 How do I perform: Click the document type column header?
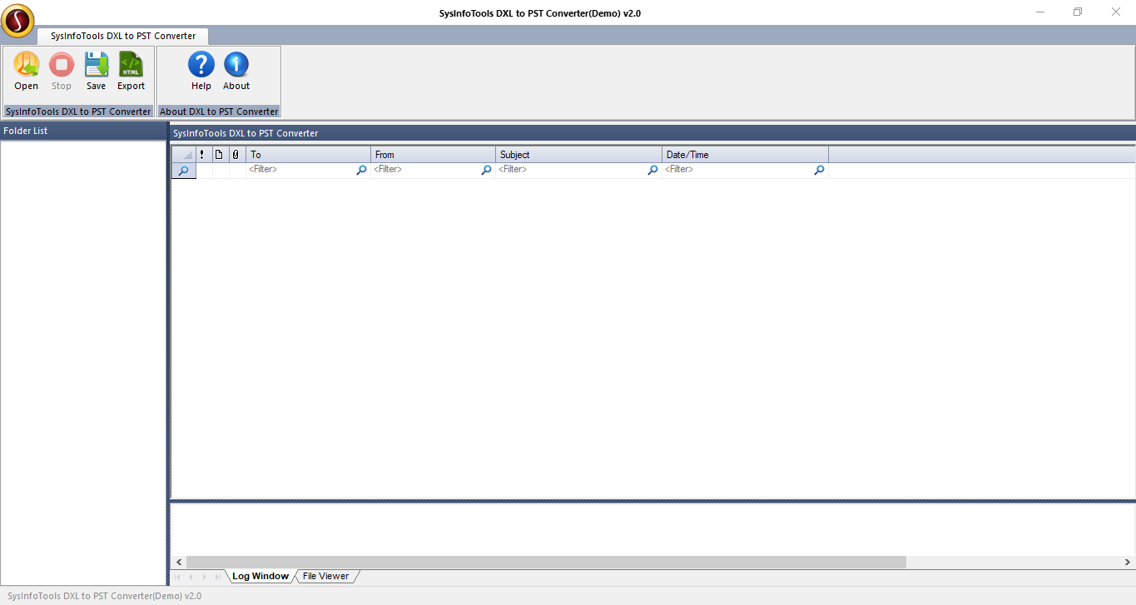pyautogui.click(x=220, y=155)
